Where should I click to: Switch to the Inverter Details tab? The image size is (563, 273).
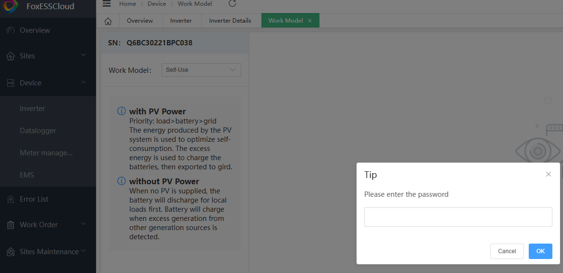point(230,21)
